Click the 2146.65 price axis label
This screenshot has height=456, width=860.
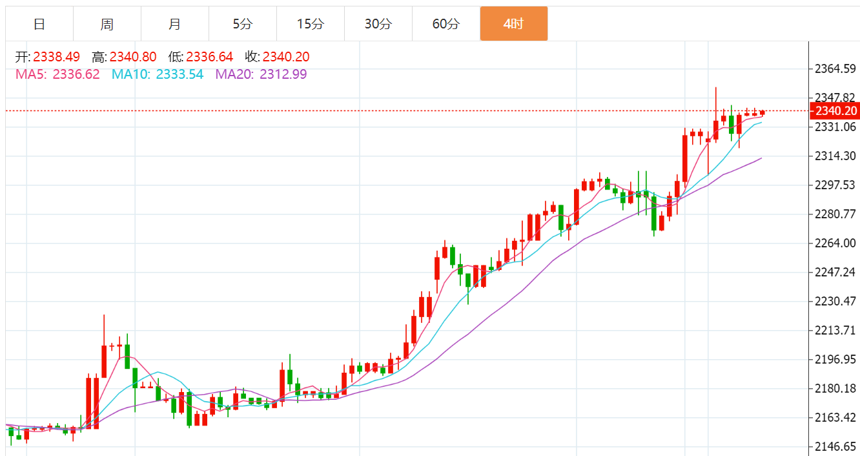(x=835, y=446)
